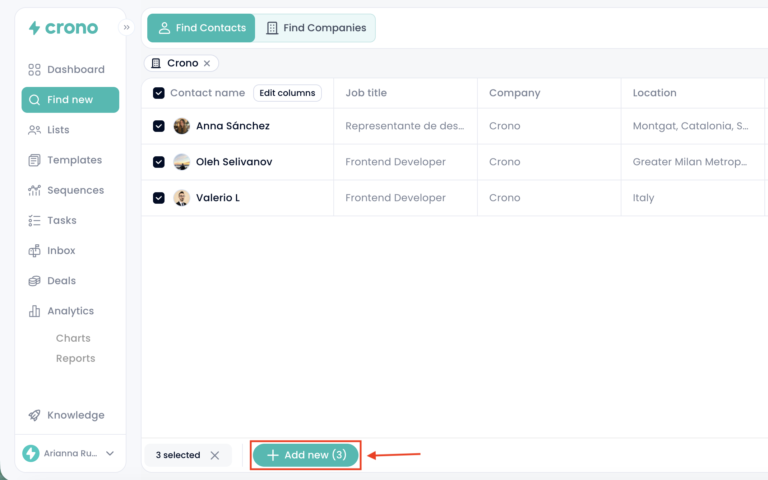Click the Templates document icon
This screenshot has height=480, width=768.
[34, 160]
